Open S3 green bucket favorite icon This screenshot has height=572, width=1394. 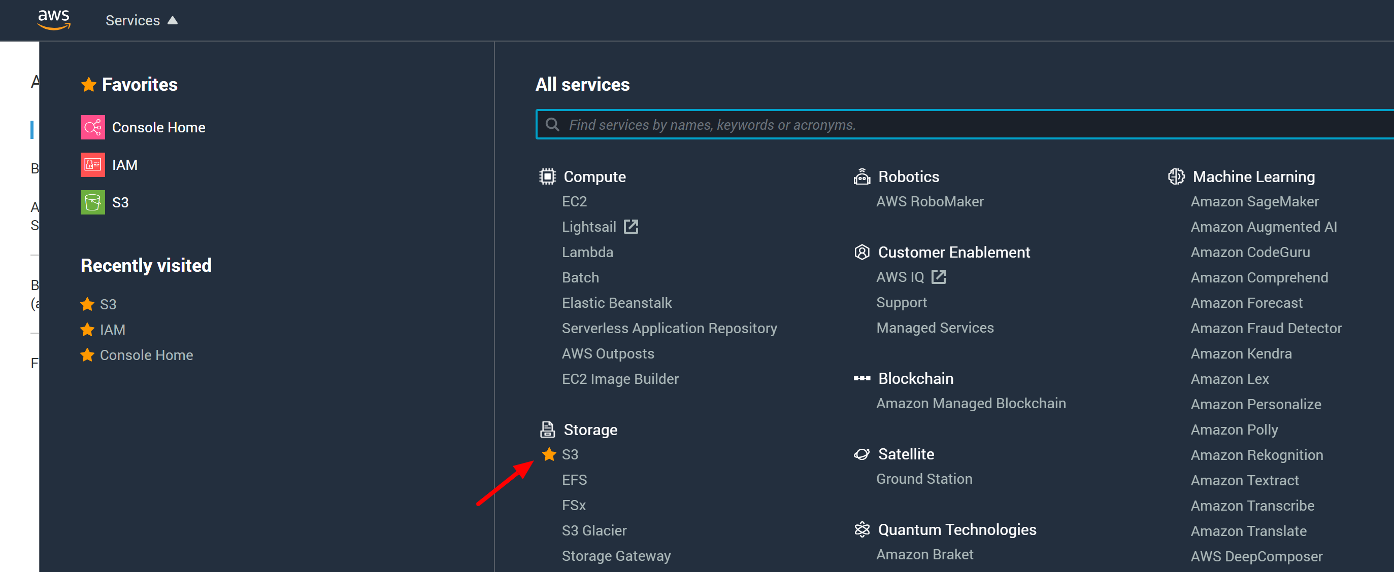92,203
